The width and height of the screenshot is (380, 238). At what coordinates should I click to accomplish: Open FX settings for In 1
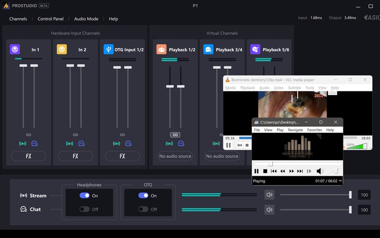point(29,156)
